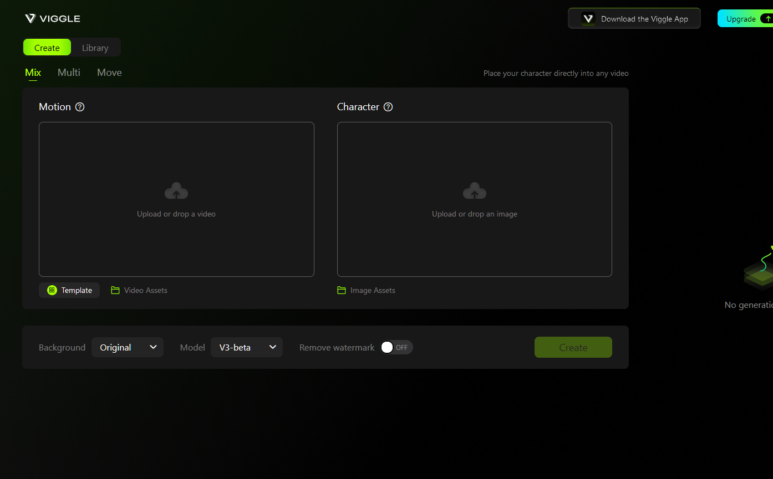Click the Upgrade button
Image resolution: width=773 pixels, height=479 pixels.
click(745, 19)
